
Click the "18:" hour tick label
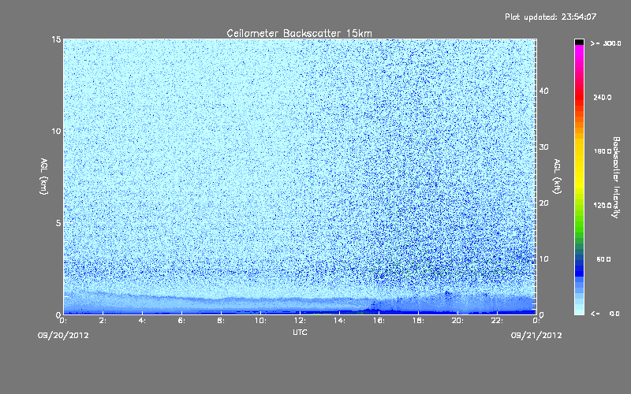[418, 321]
